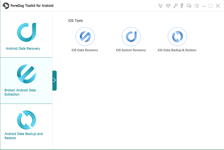Click the "Android Data Recovery" label
This screenshot has width=224, height=150.
click(23, 49)
